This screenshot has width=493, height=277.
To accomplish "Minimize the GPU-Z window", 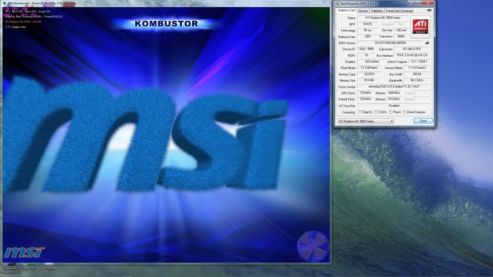I will (x=411, y=3).
